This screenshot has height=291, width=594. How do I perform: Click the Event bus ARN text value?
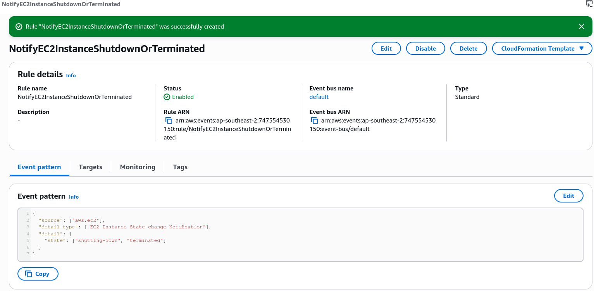(373, 125)
